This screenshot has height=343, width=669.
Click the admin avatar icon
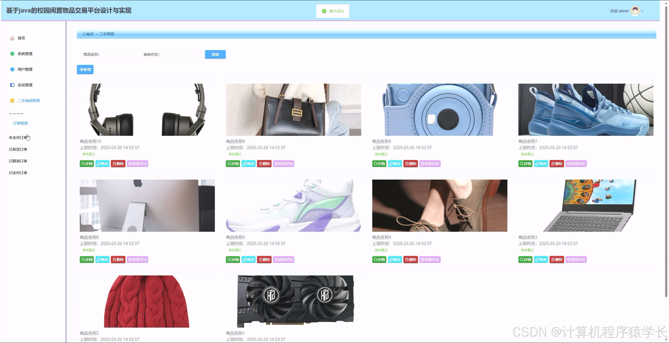635,11
